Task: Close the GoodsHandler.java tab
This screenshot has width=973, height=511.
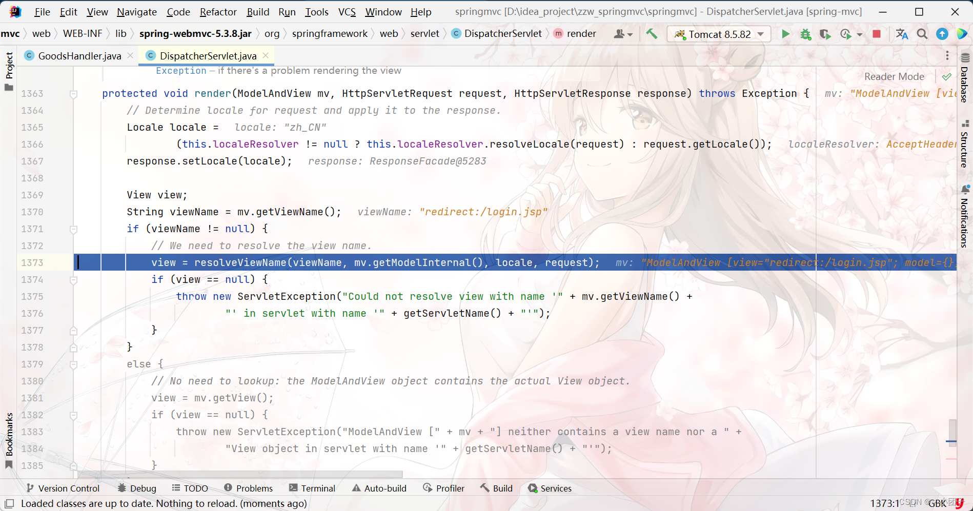Action: point(130,55)
